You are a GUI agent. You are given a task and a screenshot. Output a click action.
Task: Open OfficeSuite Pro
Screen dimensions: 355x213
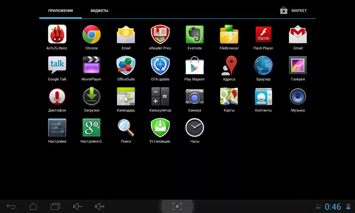[126, 65]
